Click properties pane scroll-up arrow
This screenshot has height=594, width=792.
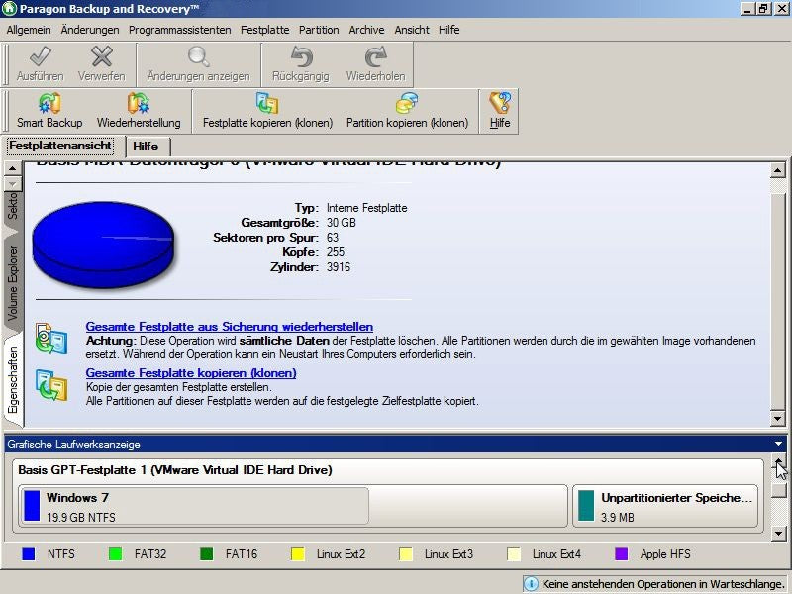pyautogui.click(x=777, y=170)
